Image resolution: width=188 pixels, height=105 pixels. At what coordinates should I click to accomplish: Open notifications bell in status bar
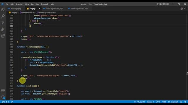click(x=185, y=102)
